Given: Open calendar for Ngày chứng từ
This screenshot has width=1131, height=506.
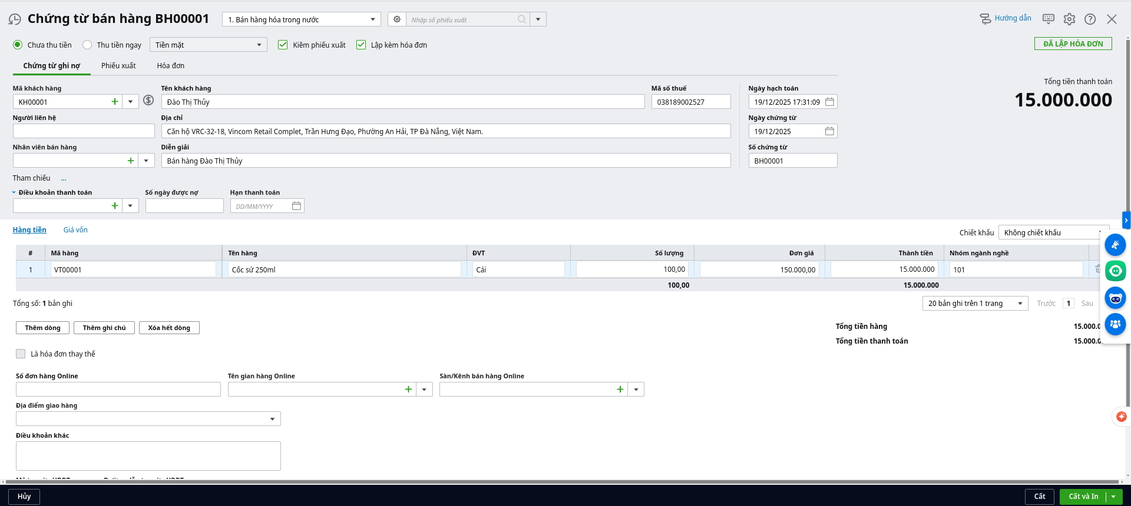Looking at the screenshot, I should [829, 131].
